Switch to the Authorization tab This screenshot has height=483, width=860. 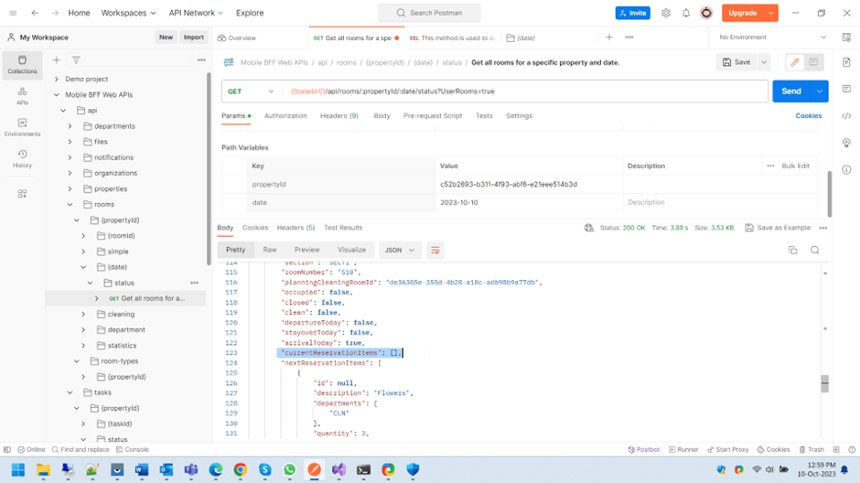(285, 115)
